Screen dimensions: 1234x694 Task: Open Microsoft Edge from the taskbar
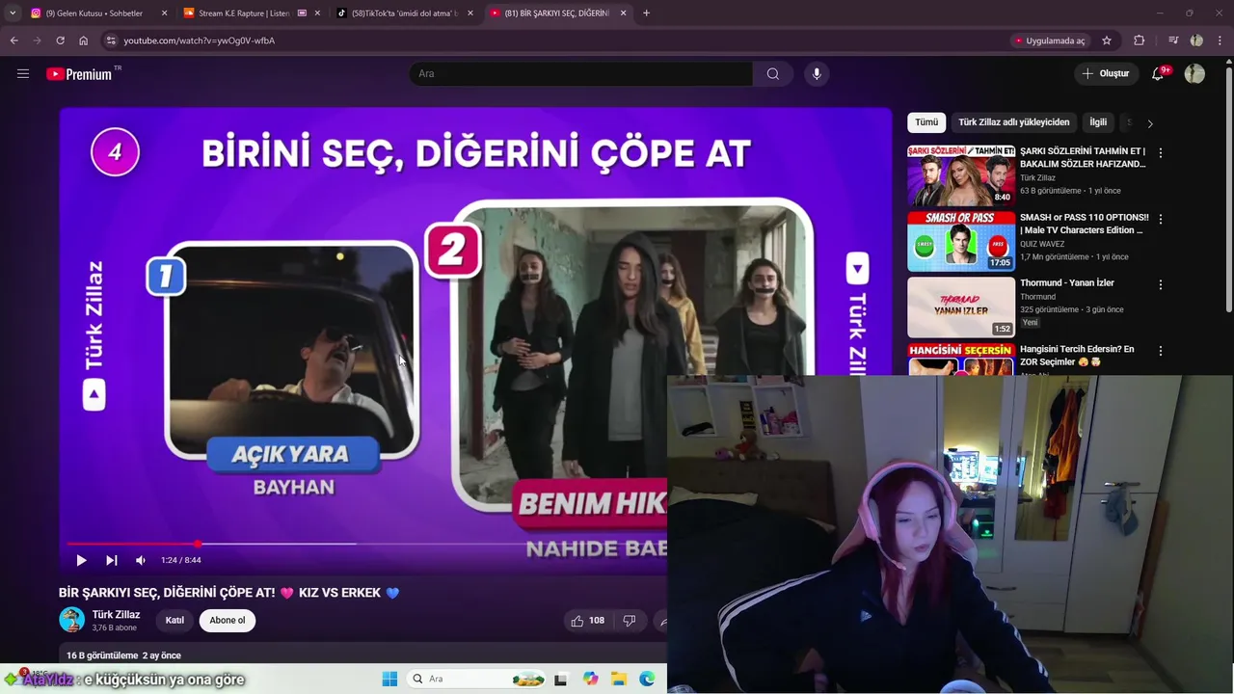pyautogui.click(x=647, y=680)
